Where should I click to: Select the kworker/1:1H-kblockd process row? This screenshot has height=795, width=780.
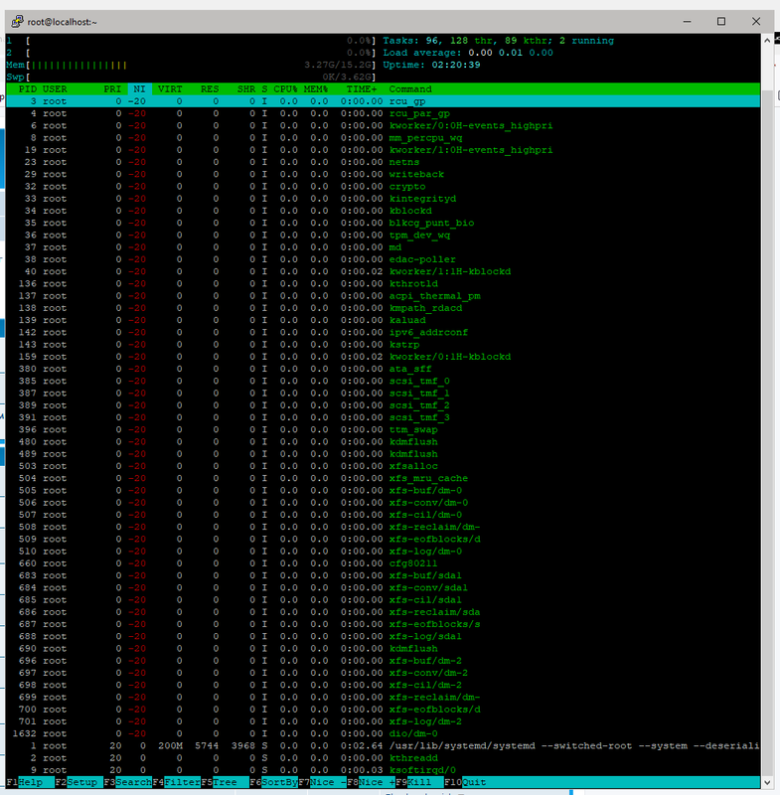(383, 271)
